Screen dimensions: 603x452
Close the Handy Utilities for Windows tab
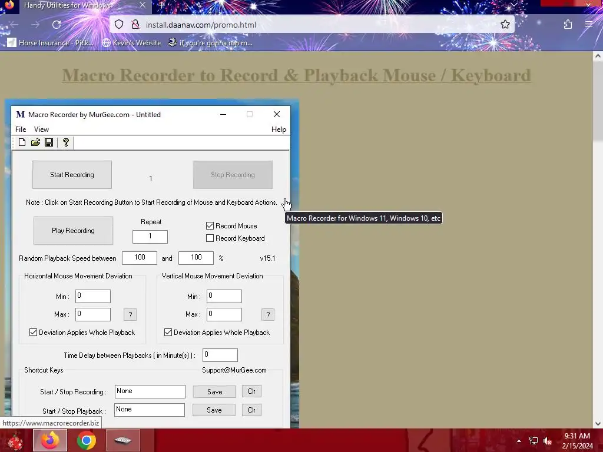pyautogui.click(x=143, y=5)
